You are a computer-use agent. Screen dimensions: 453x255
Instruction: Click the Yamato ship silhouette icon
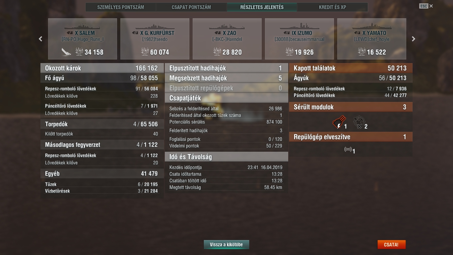372,27
